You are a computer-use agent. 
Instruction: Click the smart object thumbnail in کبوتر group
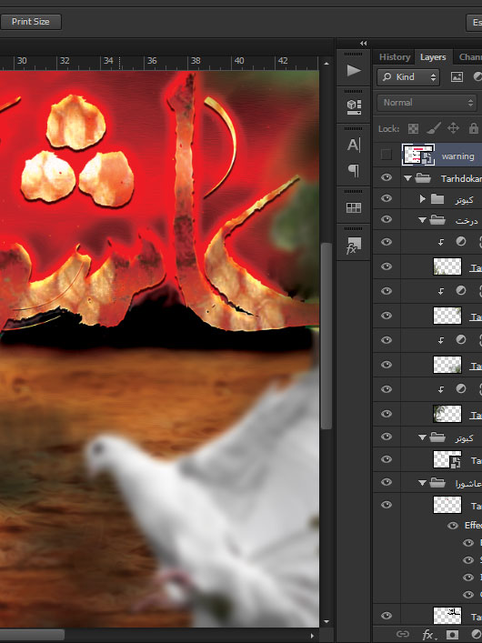[447, 459]
